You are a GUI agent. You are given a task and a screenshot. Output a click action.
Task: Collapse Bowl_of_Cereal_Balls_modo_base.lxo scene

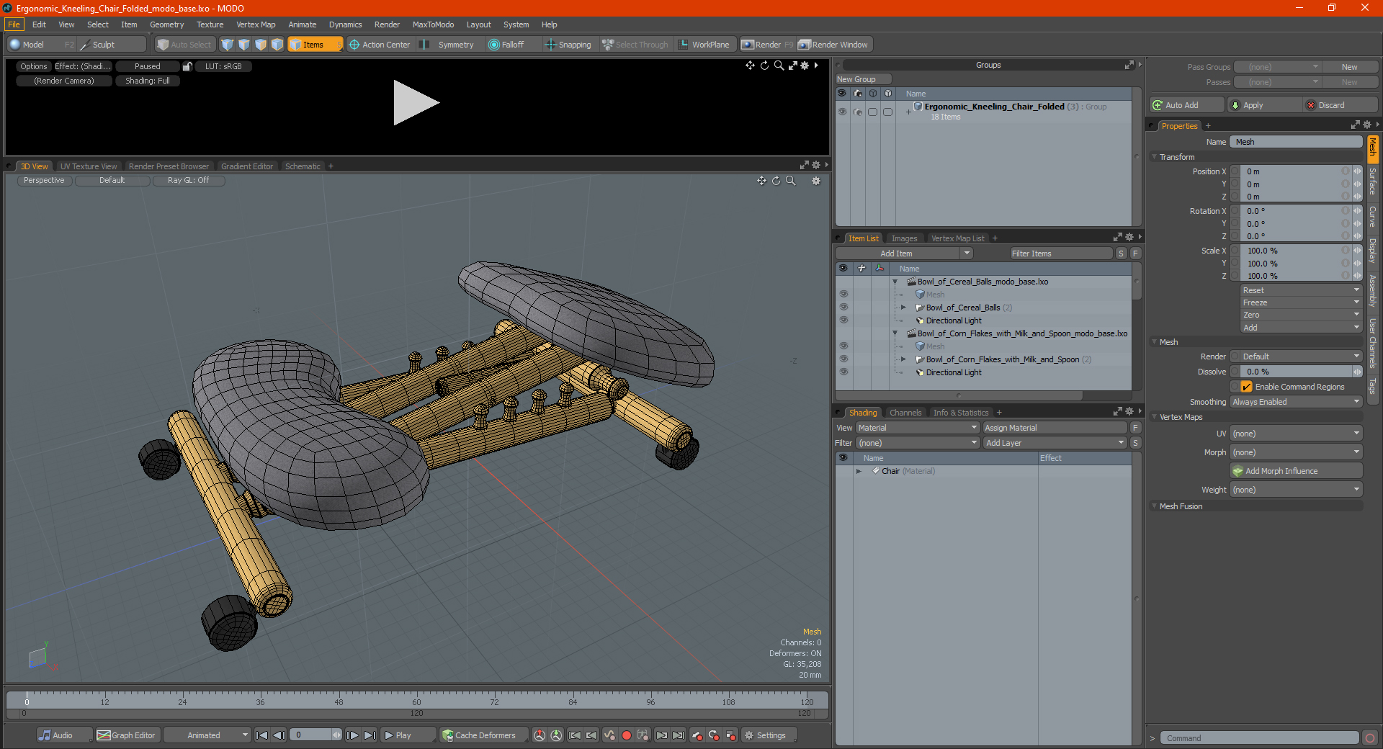[x=895, y=282]
